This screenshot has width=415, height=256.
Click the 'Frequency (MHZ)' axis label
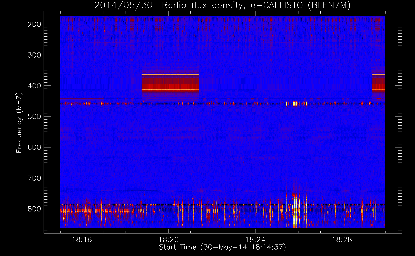click(x=19, y=123)
